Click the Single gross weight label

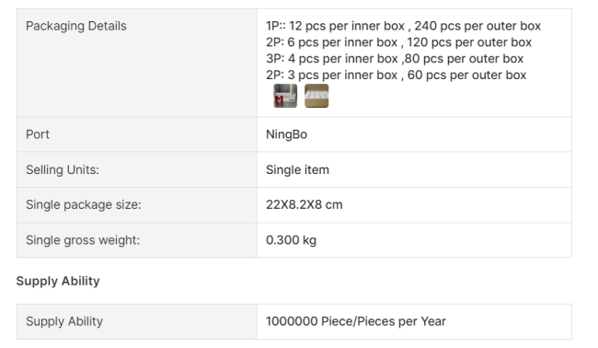(83, 240)
